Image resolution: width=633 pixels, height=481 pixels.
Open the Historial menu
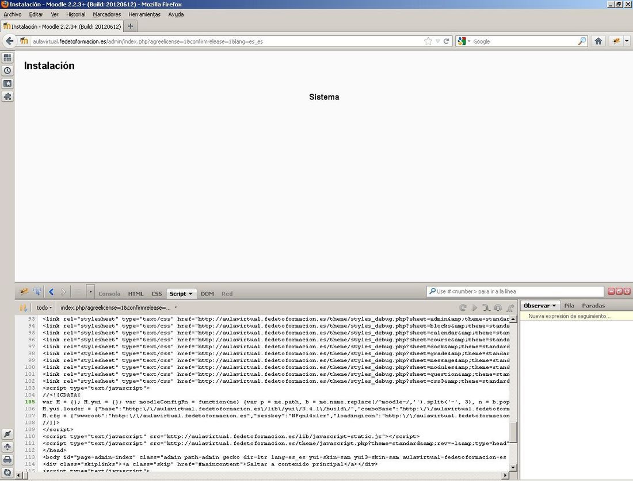pos(75,14)
